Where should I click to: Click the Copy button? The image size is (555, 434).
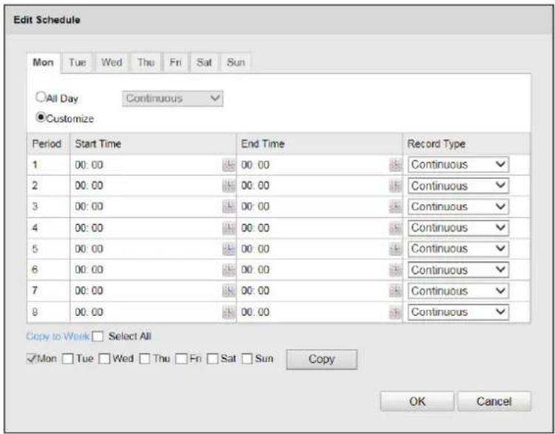[321, 359]
